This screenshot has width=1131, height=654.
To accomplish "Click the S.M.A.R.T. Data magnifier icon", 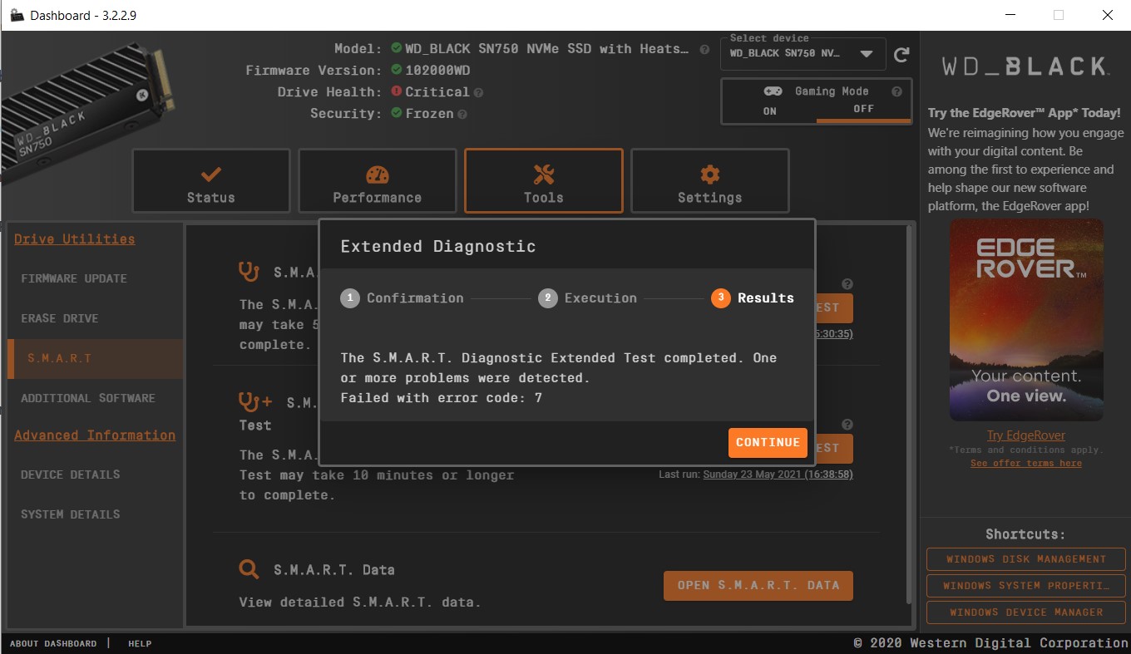I will 249,569.
